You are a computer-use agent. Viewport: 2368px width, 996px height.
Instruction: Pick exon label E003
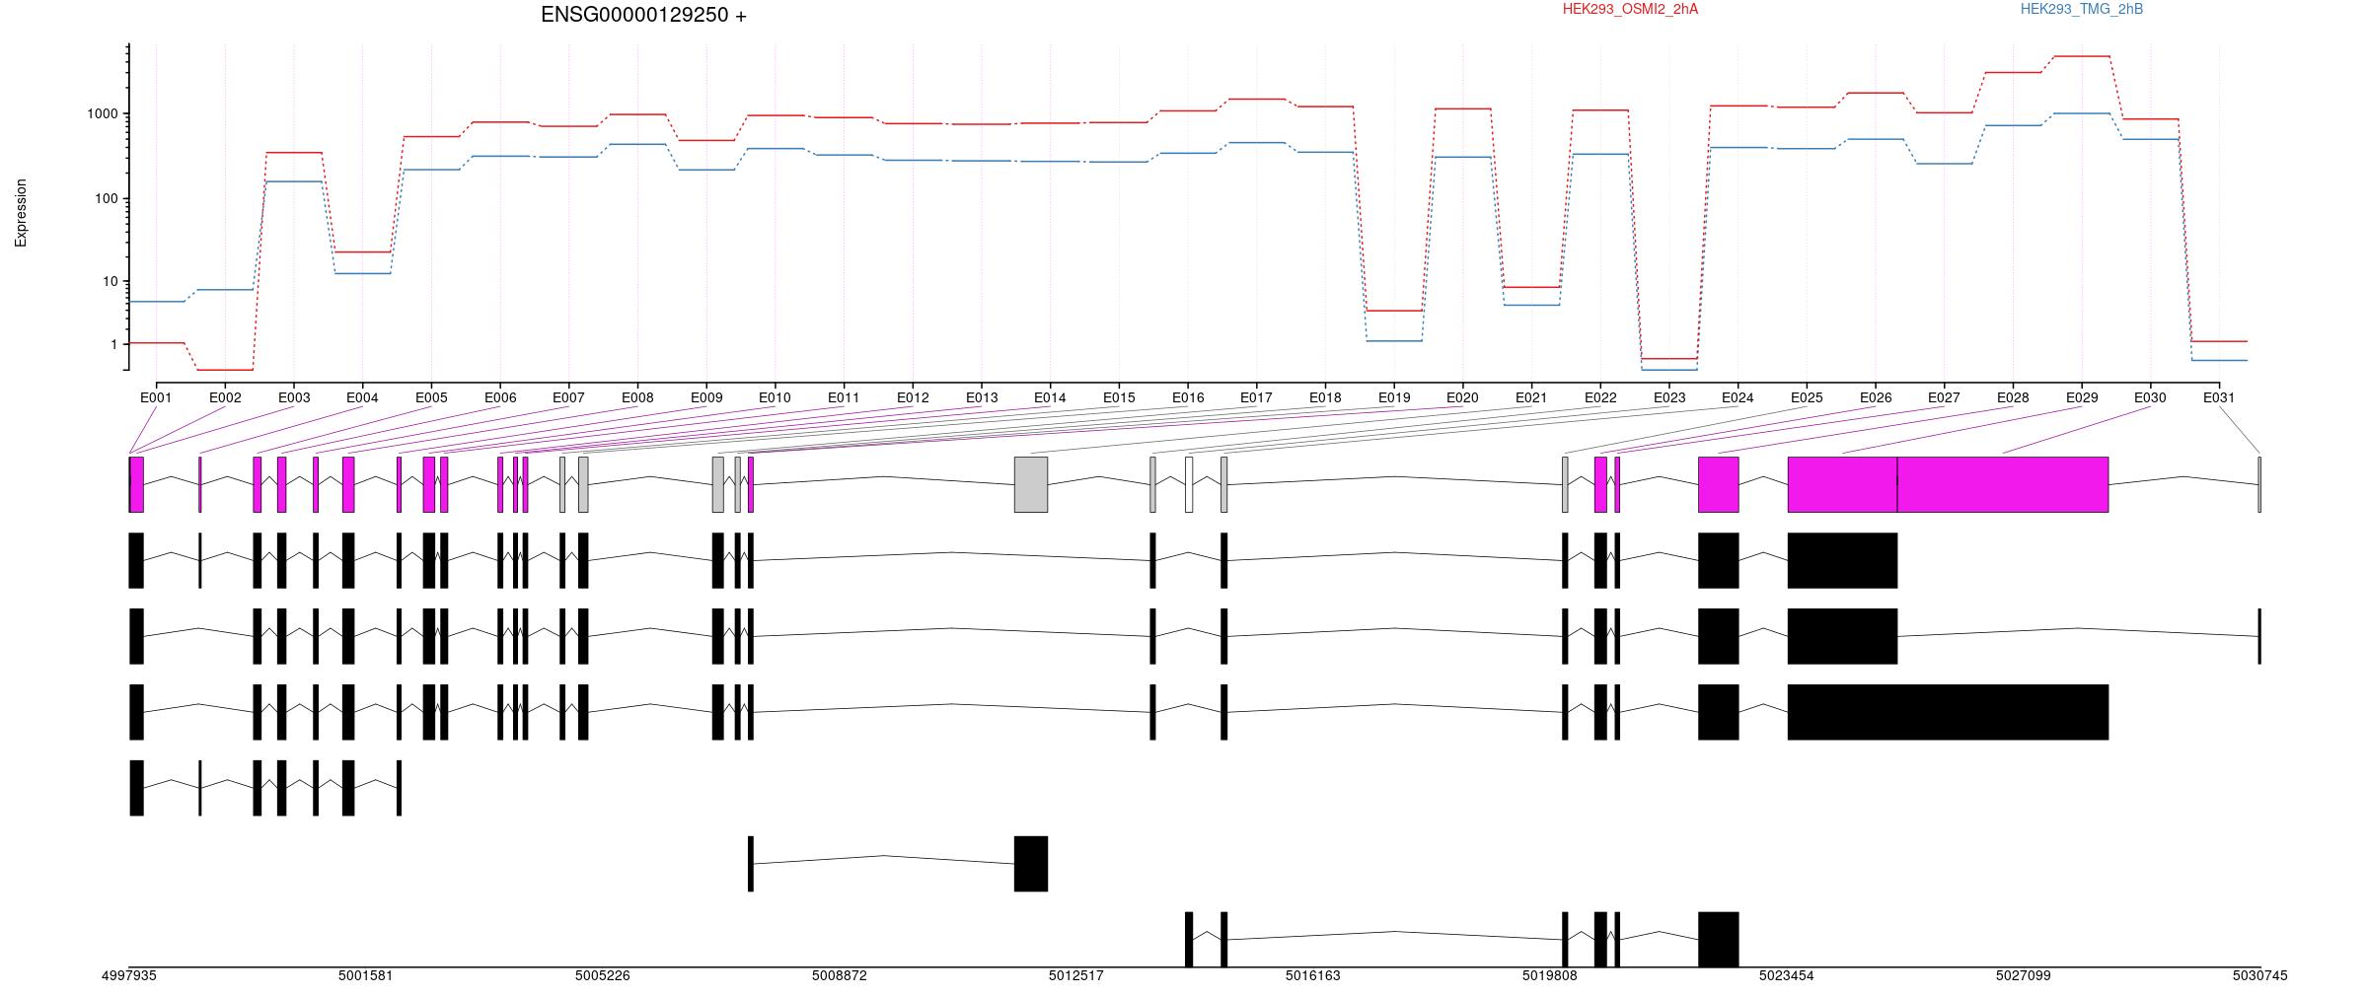[x=294, y=398]
